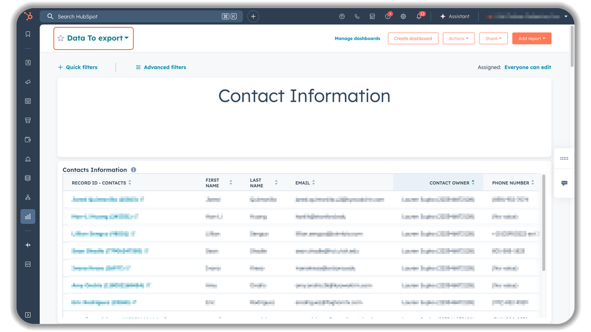This screenshot has width=591, height=332.
Task: Open the marketplace storefront icon
Action: coord(372,17)
